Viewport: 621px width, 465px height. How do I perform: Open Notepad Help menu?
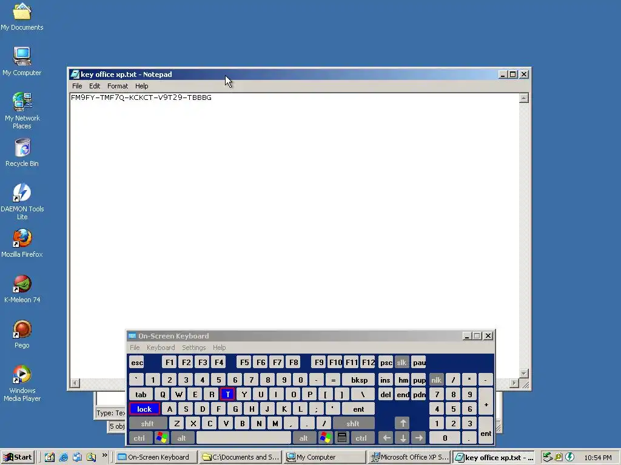(141, 86)
